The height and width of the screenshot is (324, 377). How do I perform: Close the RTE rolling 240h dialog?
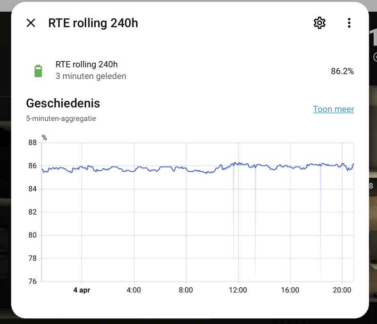(31, 23)
